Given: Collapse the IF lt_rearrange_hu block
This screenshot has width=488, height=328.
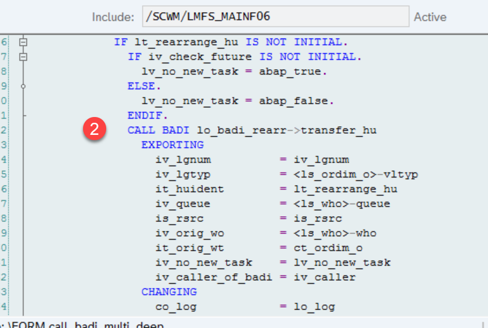Looking at the screenshot, I should (x=23, y=42).
